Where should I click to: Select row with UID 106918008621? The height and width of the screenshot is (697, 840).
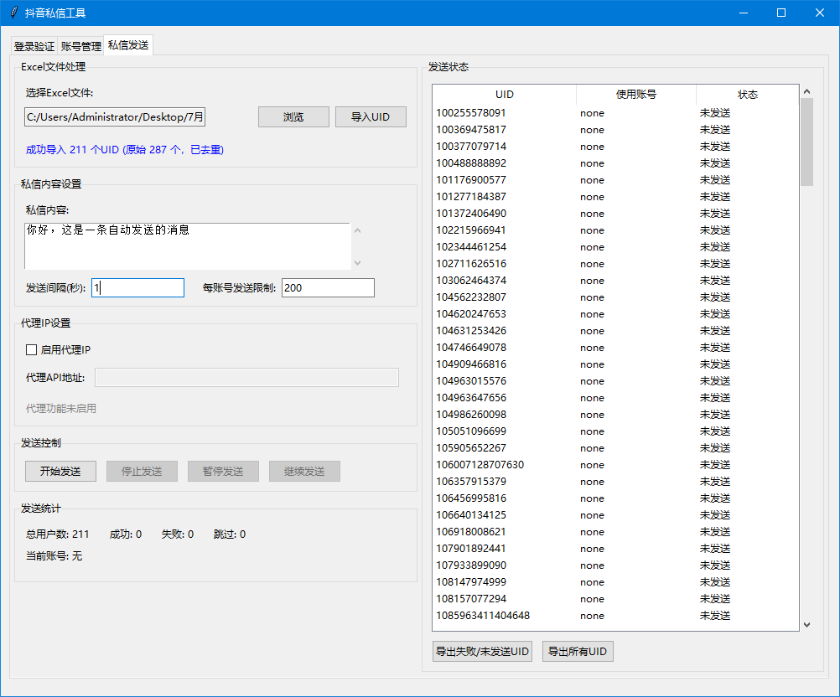pyautogui.click(x=615, y=532)
